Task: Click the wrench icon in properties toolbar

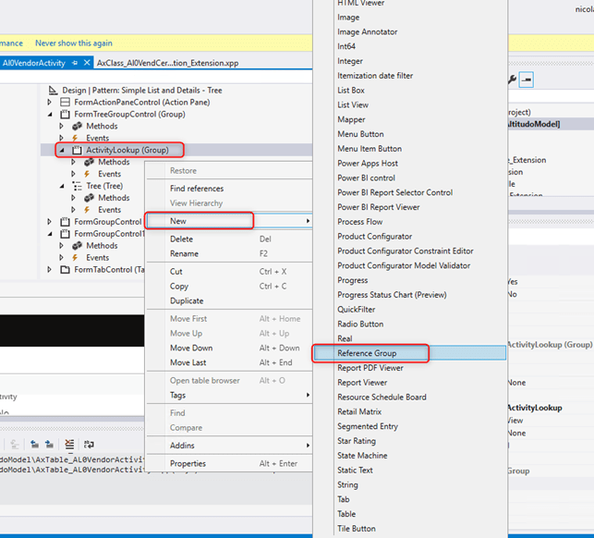Action: point(511,80)
